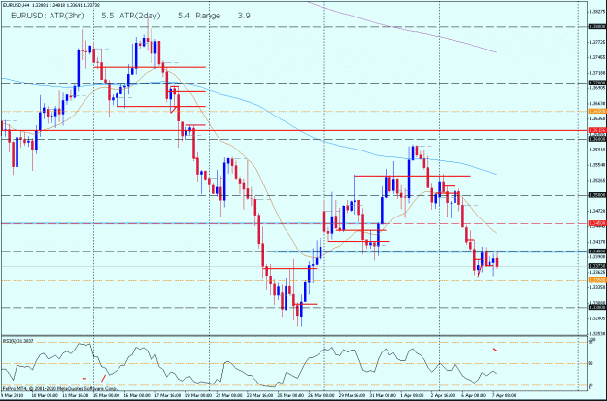The width and height of the screenshot is (607, 401).
Task: Click the '23 Mar 16:00' time axis label
Action: click(260, 395)
